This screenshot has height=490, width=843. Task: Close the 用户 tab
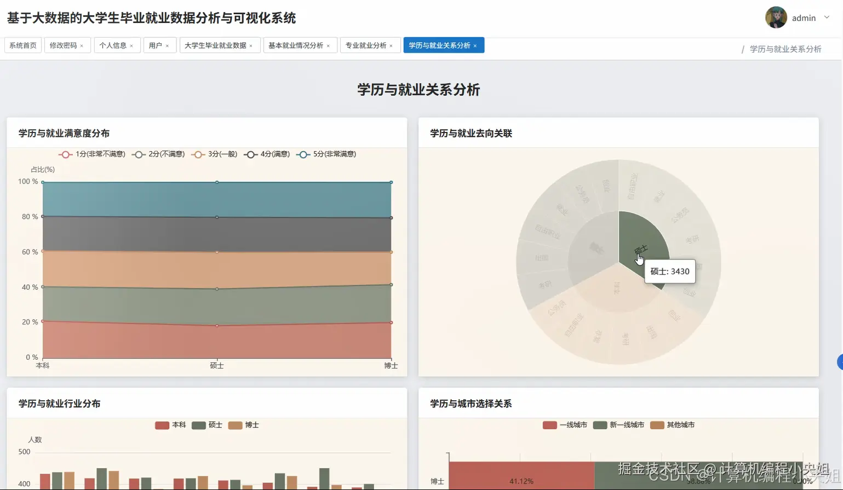pyautogui.click(x=168, y=45)
